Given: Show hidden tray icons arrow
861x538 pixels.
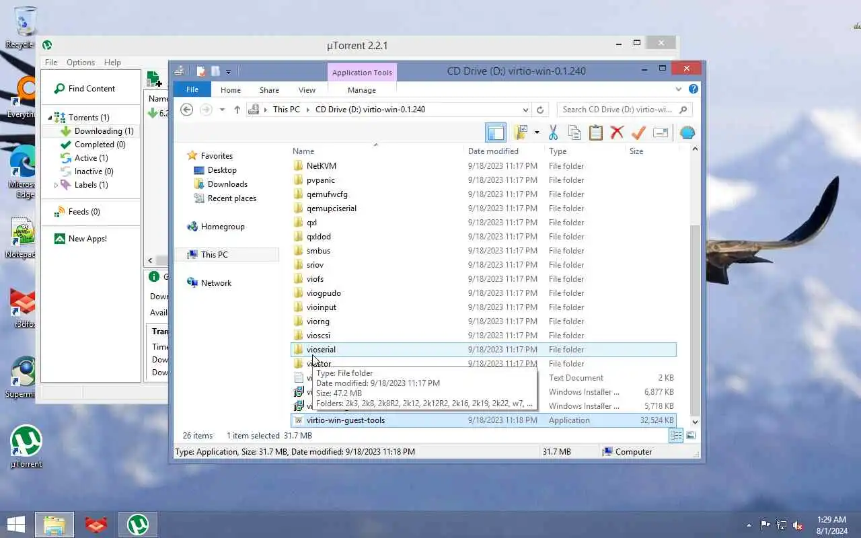Looking at the screenshot, I should click(x=749, y=525).
